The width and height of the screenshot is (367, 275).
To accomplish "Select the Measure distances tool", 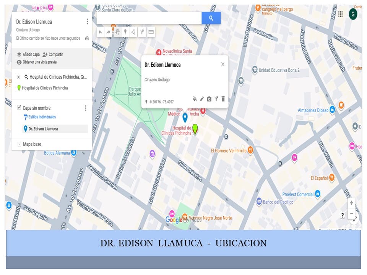I will (x=151, y=32).
